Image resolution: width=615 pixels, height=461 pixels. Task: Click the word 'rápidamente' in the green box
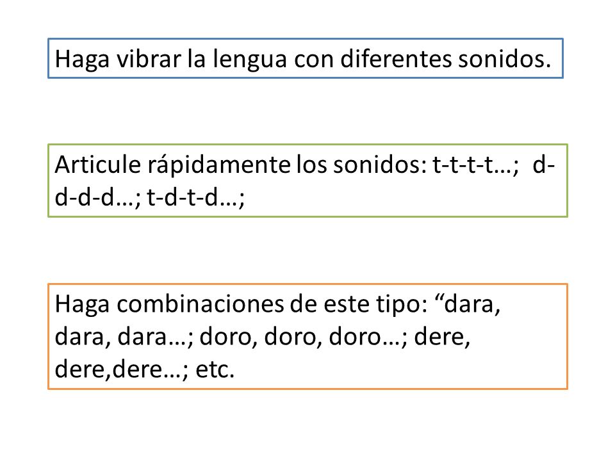(x=218, y=166)
